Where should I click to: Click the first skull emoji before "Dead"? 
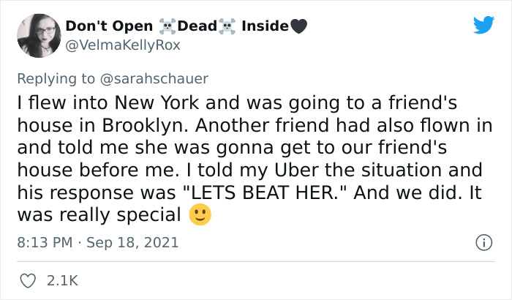[168, 26]
